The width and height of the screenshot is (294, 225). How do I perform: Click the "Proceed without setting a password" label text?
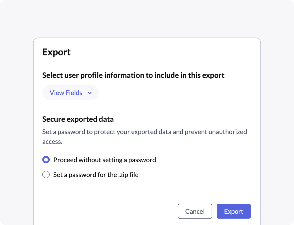coord(105,160)
